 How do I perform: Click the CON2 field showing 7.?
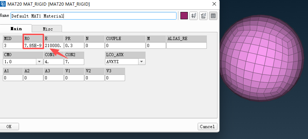click(x=74, y=62)
